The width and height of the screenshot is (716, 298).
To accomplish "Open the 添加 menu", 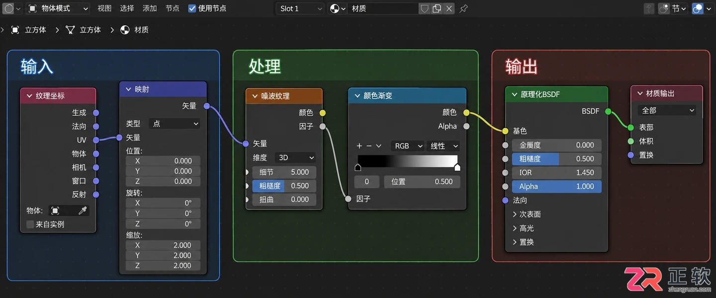I will click(150, 8).
